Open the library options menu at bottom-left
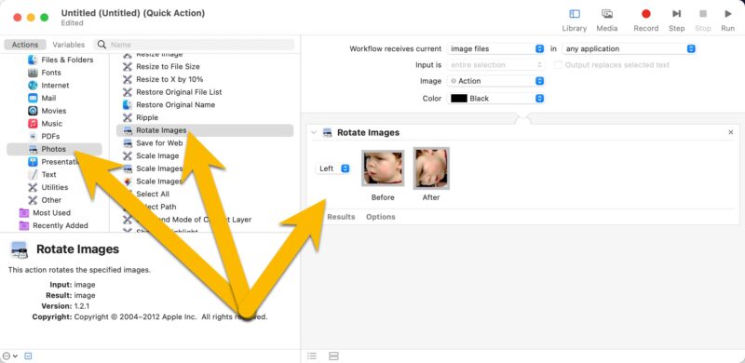 (x=9, y=356)
